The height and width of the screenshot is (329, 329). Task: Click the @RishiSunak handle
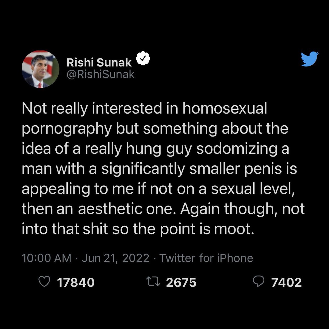(101, 74)
